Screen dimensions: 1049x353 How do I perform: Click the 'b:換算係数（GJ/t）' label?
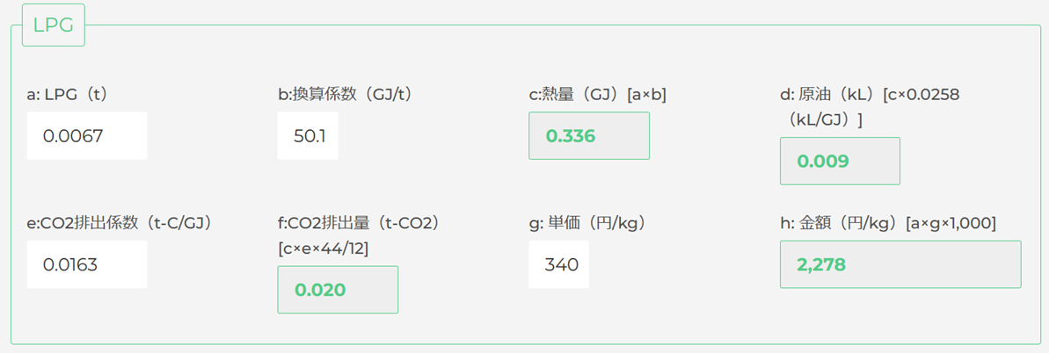[346, 95]
